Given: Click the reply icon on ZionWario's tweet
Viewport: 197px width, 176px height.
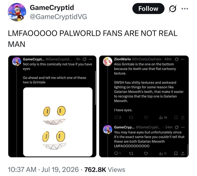Looking at the screenshot, I should click(x=116, y=117).
